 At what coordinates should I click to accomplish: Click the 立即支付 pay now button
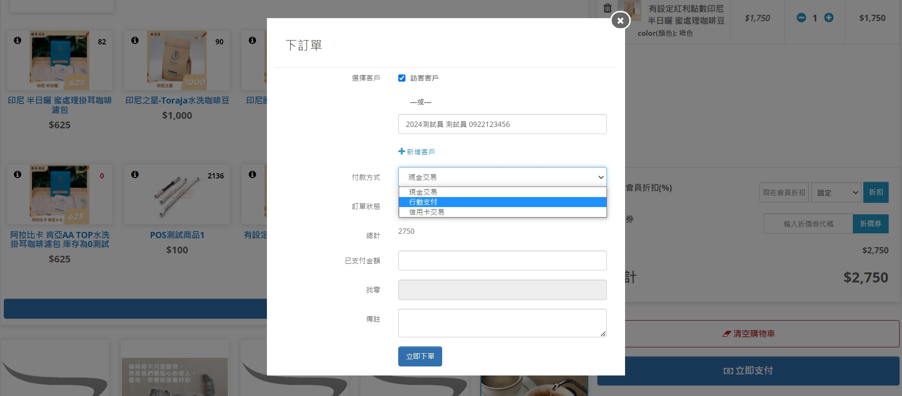748,371
